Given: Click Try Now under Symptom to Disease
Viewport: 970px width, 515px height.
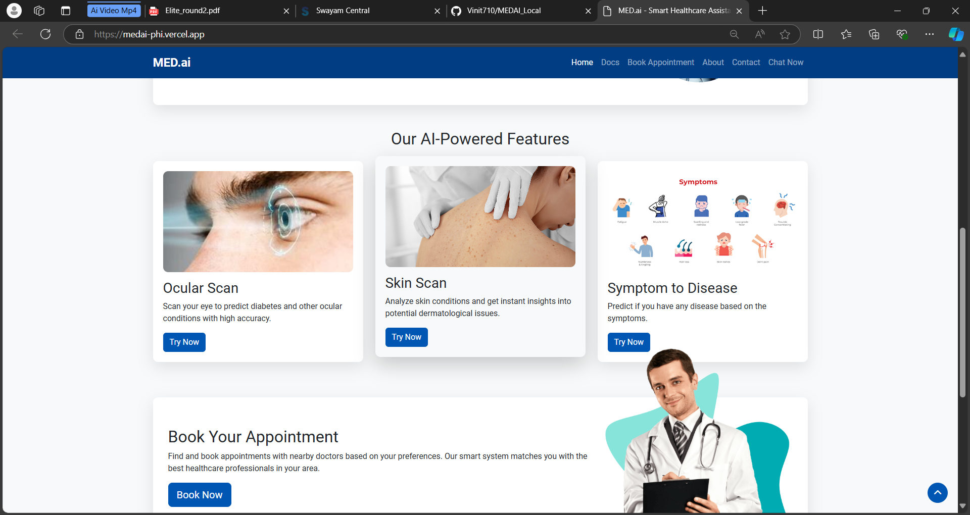Looking at the screenshot, I should point(628,342).
